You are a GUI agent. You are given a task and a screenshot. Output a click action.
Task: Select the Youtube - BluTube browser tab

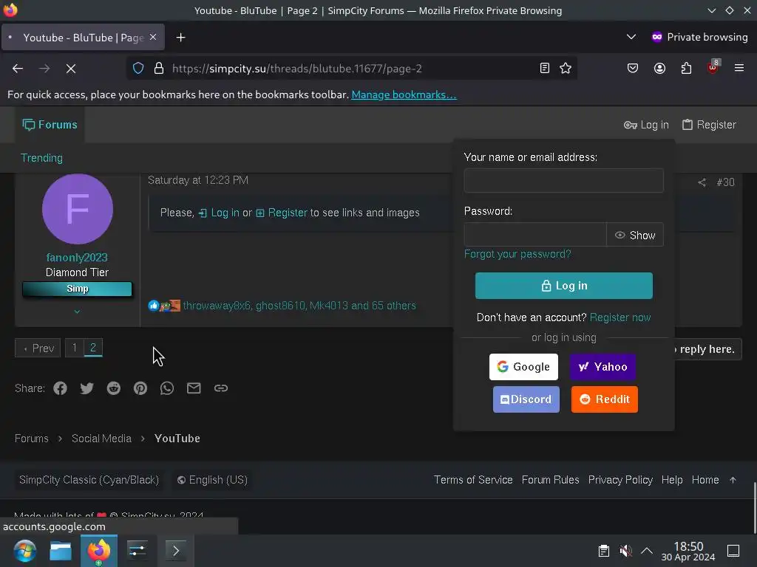point(83,37)
